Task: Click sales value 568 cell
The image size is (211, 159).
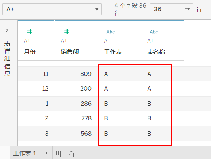Action: point(76,134)
